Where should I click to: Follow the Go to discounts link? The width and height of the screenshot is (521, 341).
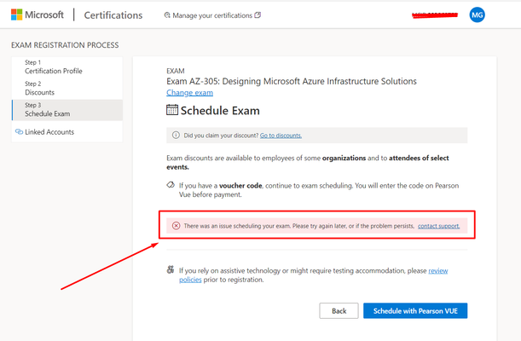click(281, 136)
